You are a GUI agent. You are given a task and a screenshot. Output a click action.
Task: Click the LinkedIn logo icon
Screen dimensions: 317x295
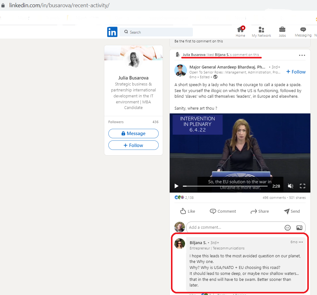click(112, 32)
